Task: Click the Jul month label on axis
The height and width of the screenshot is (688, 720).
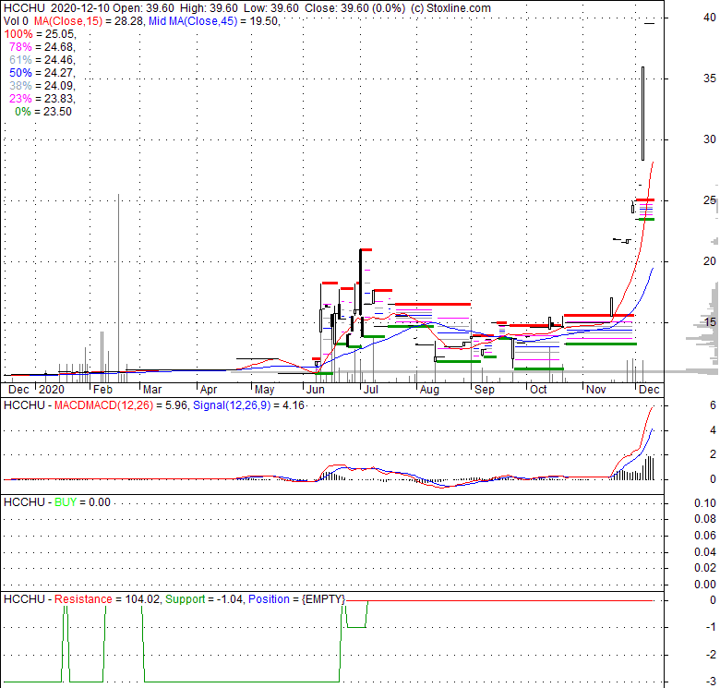Action: coord(370,390)
